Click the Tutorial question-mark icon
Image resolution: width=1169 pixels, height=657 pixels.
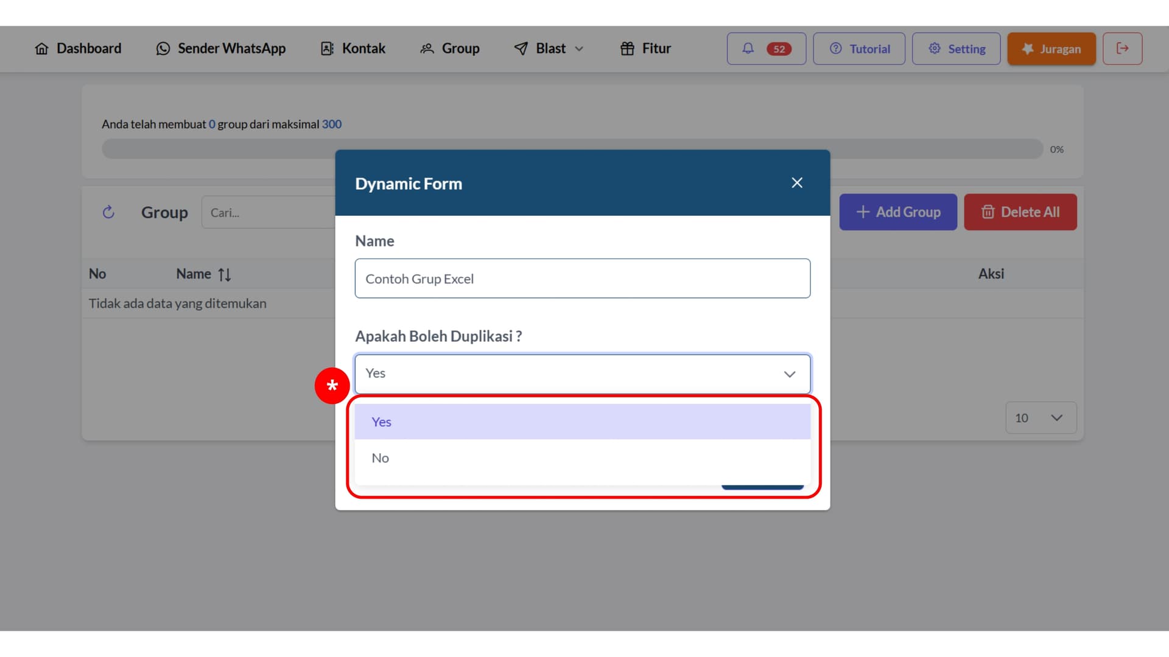click(x=836, y=48)
